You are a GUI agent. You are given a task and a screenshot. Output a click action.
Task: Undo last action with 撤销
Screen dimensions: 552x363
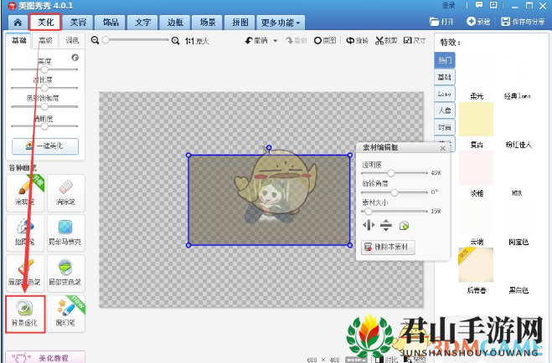(256, 41)
